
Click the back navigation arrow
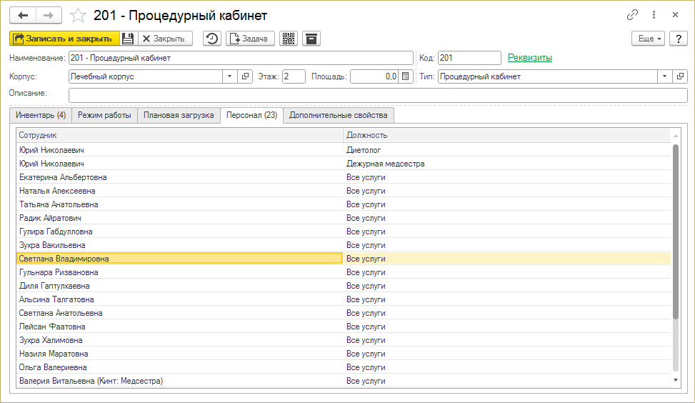click(x=23, y=15)
